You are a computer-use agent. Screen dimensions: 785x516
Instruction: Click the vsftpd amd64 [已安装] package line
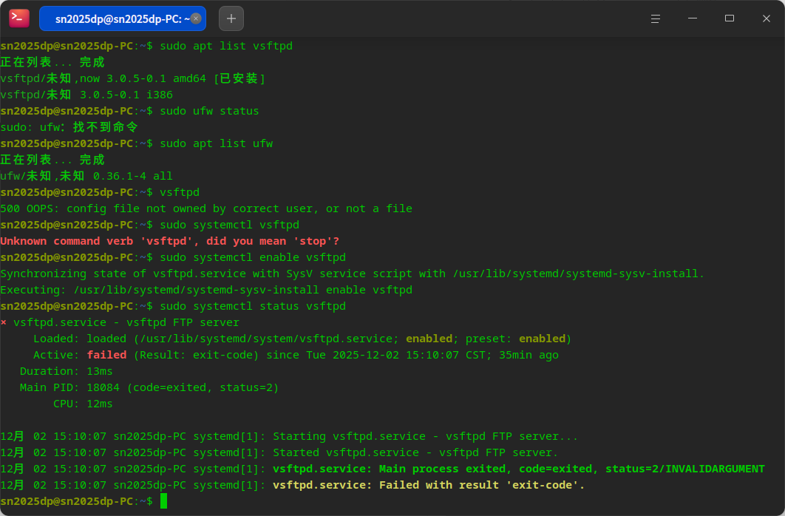(132, 78)
